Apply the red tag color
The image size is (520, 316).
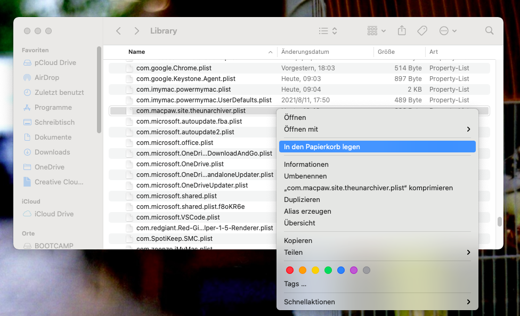(289, 270)
